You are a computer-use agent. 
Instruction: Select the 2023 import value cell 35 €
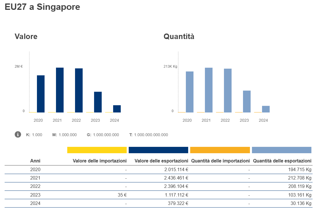coord(123,195)
